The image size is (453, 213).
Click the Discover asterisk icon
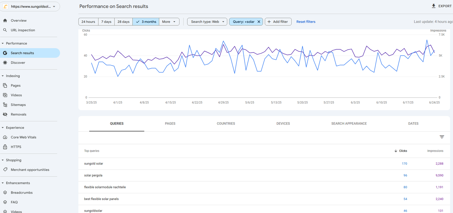(5, 63)
